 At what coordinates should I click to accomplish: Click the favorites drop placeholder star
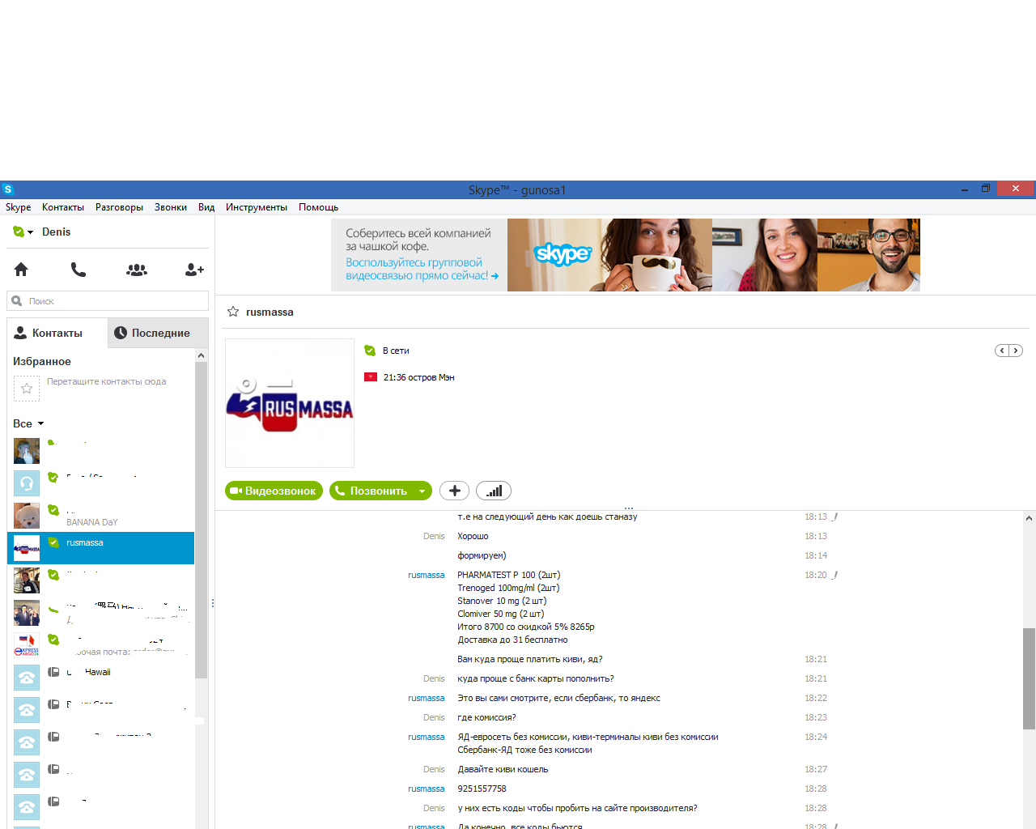(27, 389)
